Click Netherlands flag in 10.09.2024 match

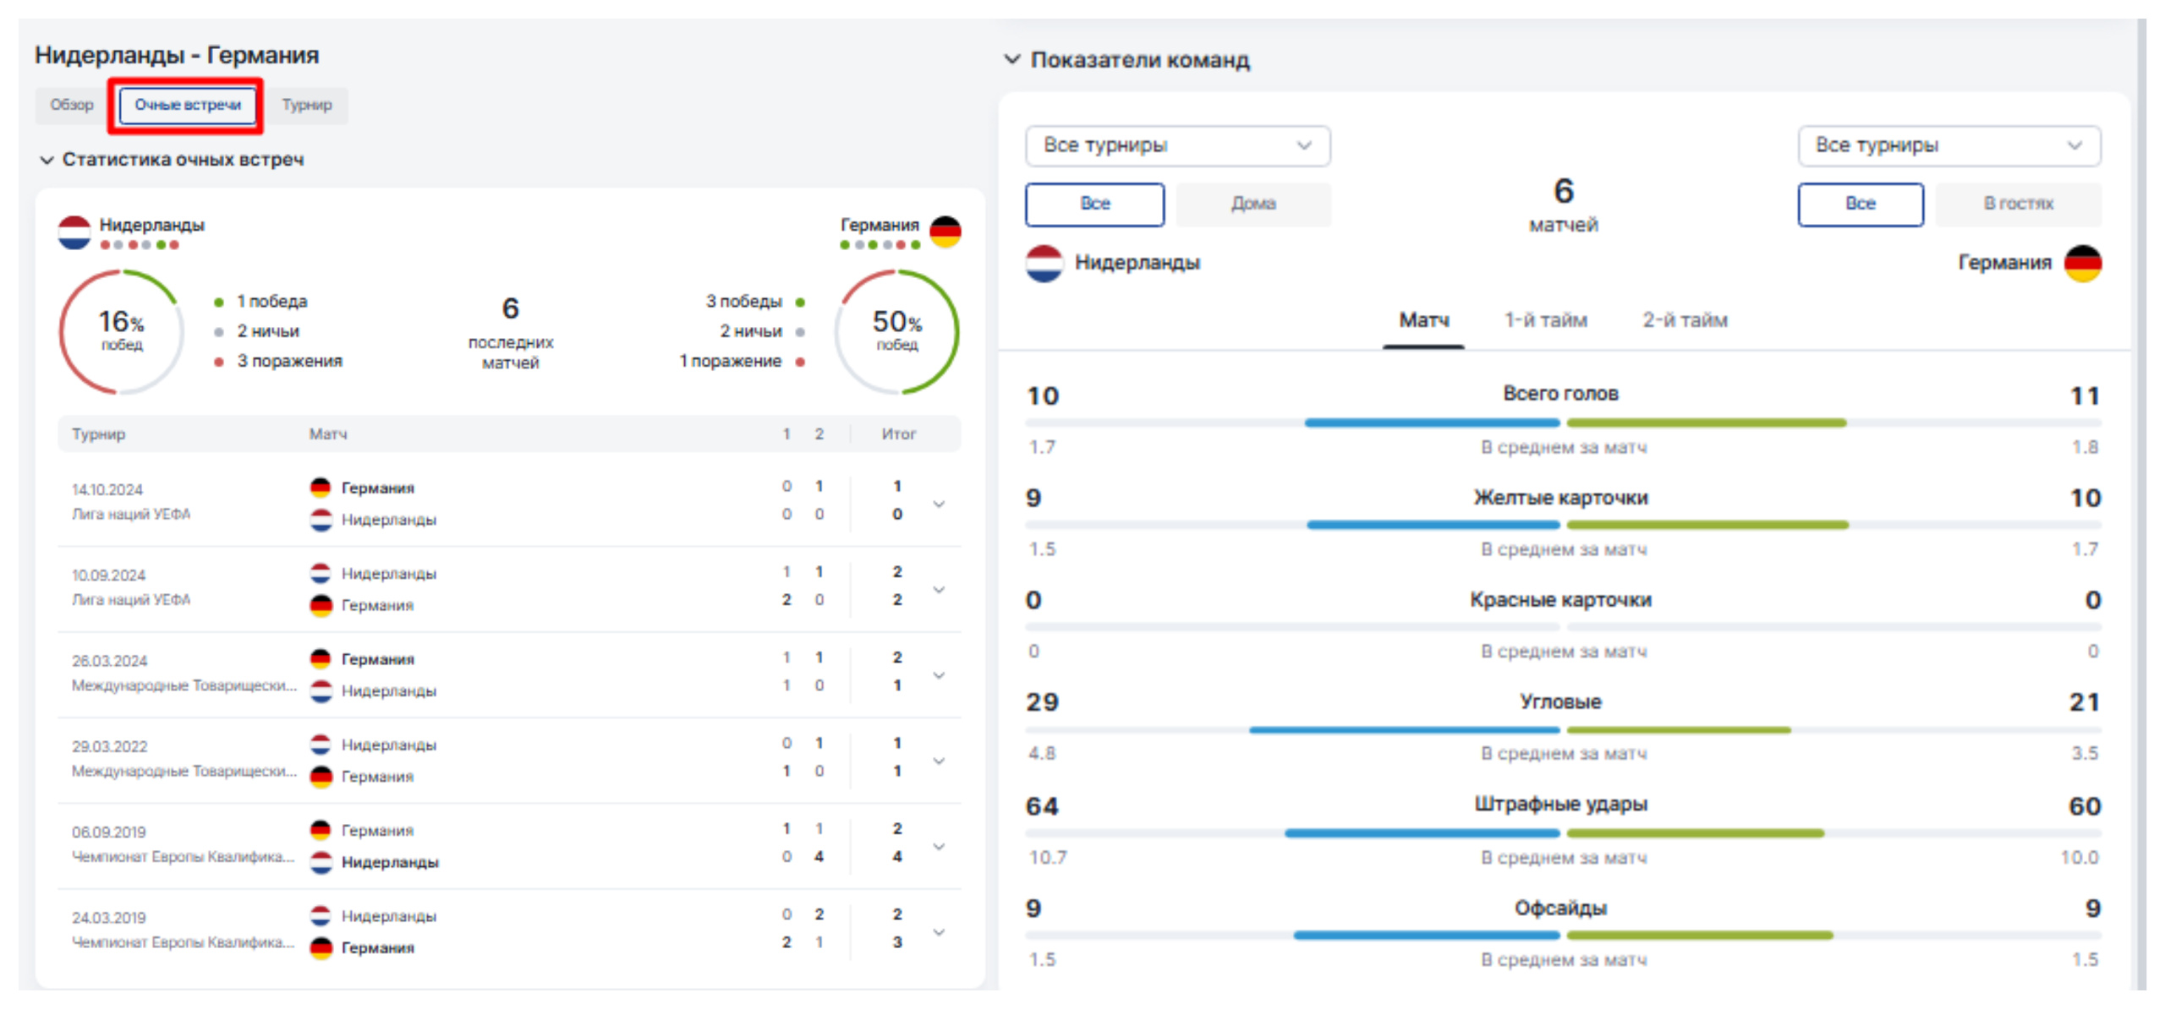pyautogui.click(x=321, y=574)
